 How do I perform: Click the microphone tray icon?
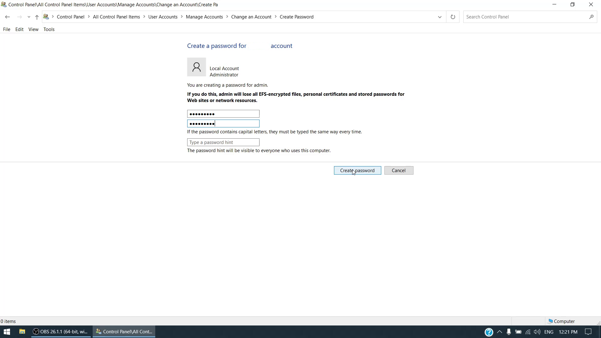click(509, 332)
